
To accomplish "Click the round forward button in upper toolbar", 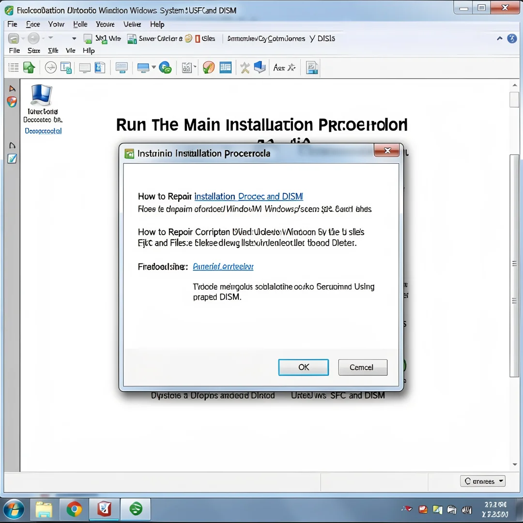I will 33,38.
